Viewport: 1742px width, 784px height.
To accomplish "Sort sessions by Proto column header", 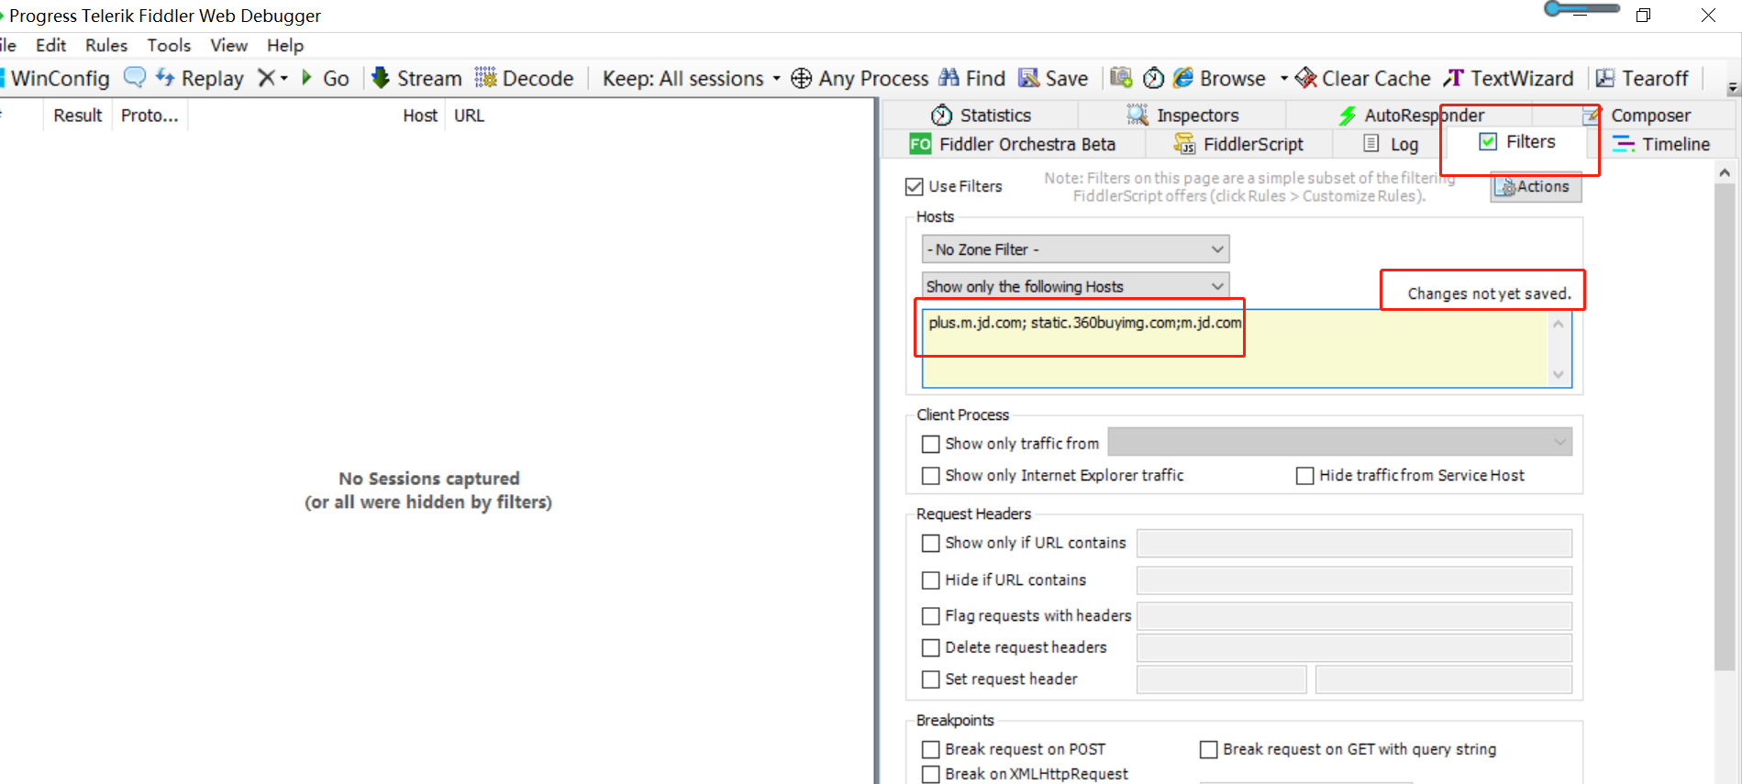I will [150, 116].
